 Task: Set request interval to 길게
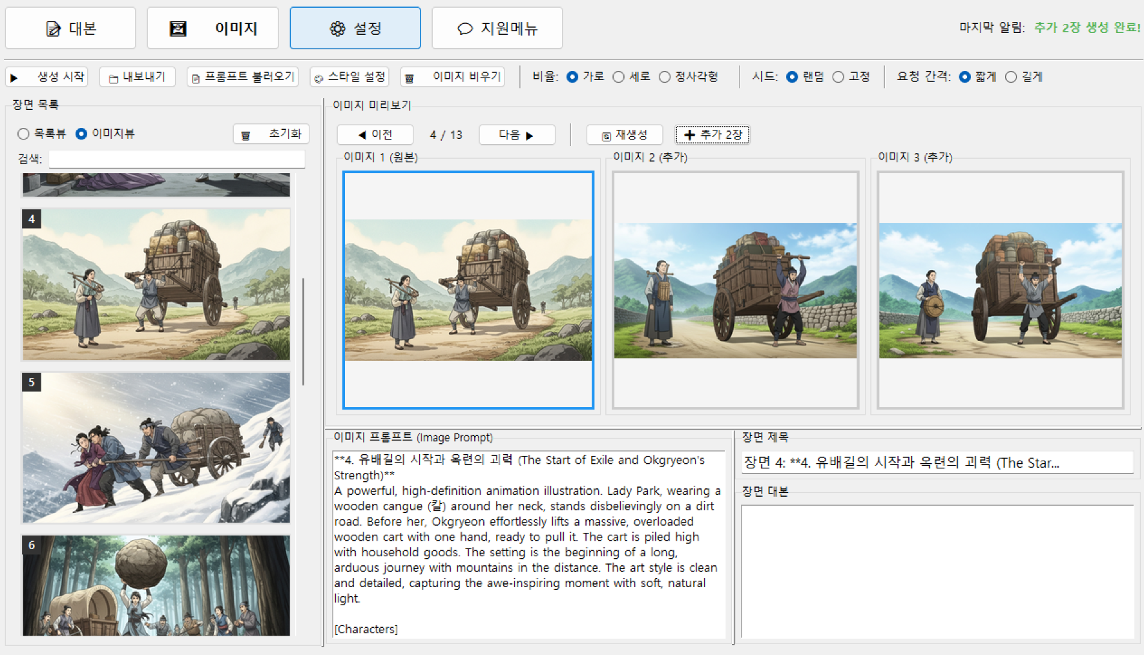1011,77
